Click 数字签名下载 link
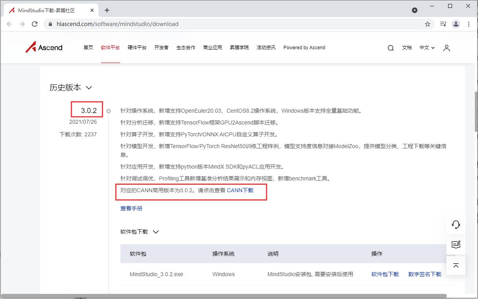The width and height of the screenshot is (478, 299). pyautogui.click(x=424, y=274)
